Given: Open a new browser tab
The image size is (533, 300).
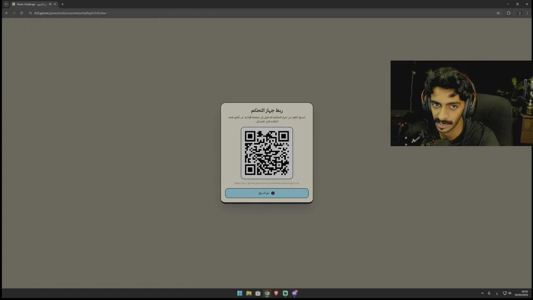Looking at the screenshot, I should (x=62, y=4).
